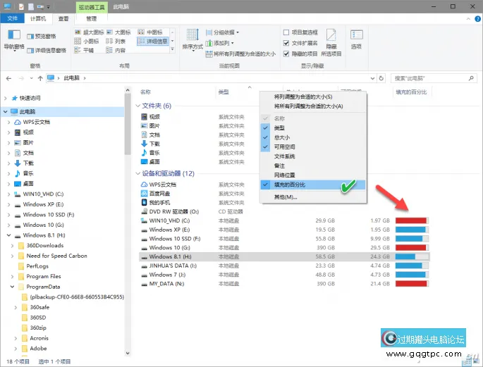Click the 导航窗格 navigation pane icon
The image size is (483, 367).
[13, 37]
